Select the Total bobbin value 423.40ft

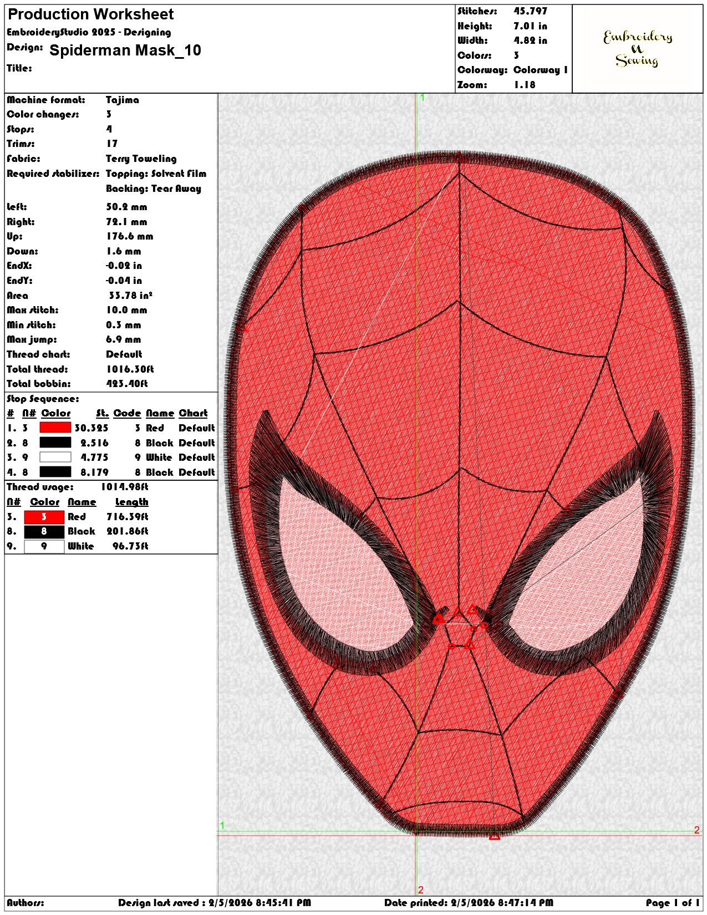tap(127, 384)
